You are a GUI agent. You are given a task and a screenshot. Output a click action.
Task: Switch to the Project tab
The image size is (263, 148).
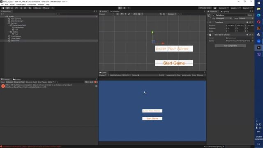click(16, 79)
